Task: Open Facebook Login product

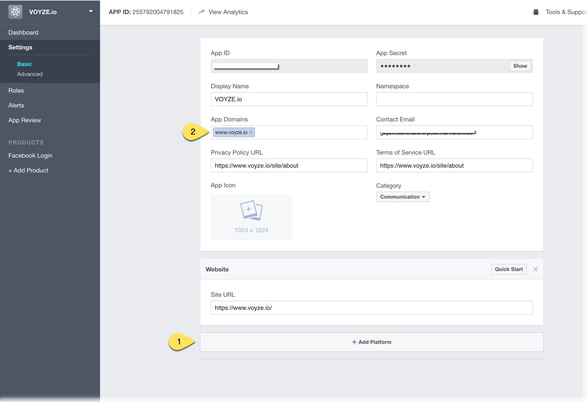Action: tap(30, 155)
